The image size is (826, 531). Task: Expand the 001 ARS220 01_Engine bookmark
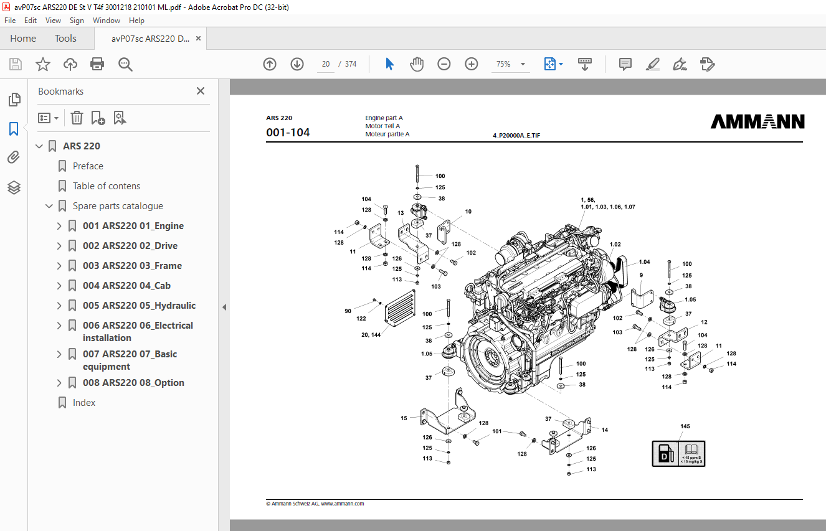[x=60, y=226]
